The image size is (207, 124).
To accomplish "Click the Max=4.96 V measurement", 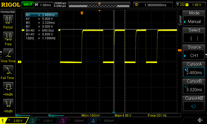I will click(x=131, y=115).
